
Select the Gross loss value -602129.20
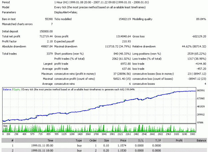tap(199, 36)
